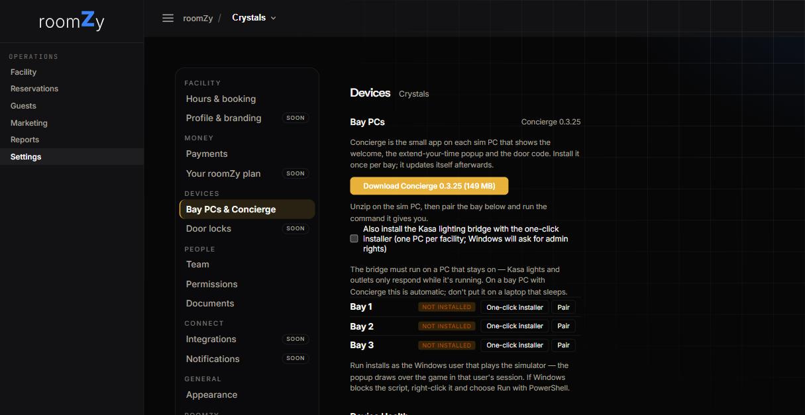Click the Bay 3 row label
This screenshot has width=805, height=415.
click(362, 346)
